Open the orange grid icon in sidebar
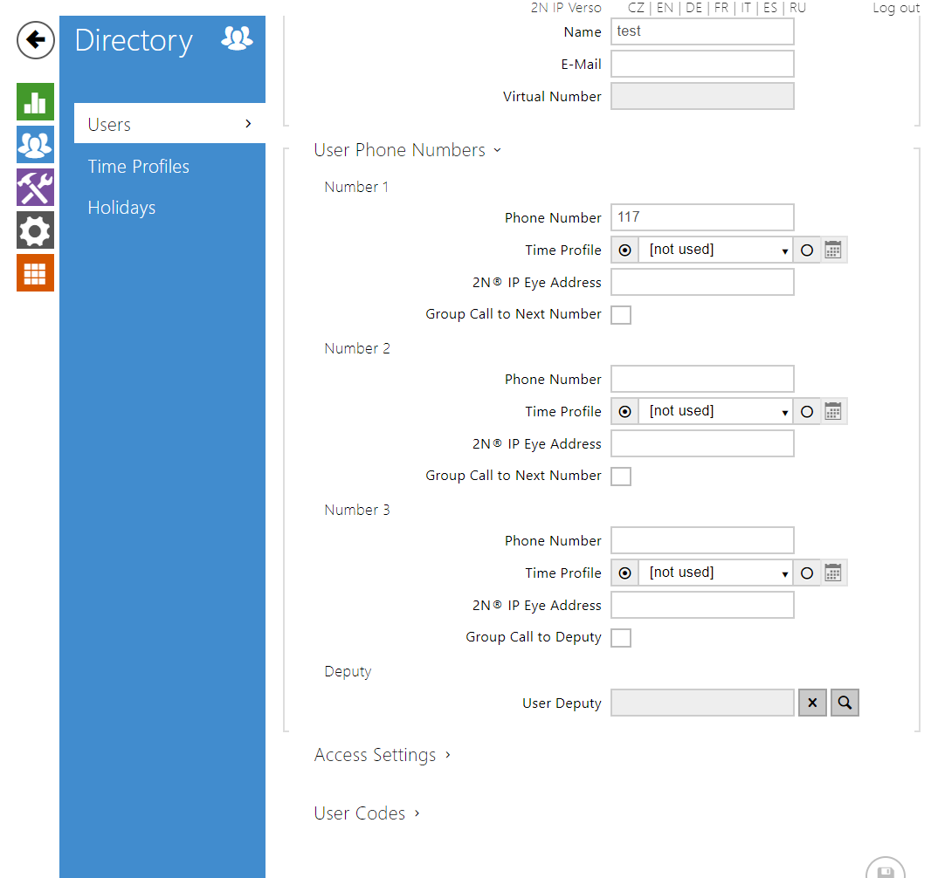 [x=35, y=273]
